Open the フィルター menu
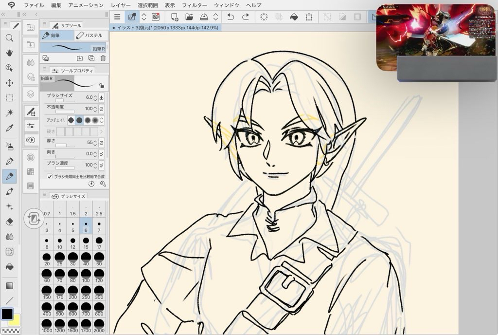 [194, 5]
